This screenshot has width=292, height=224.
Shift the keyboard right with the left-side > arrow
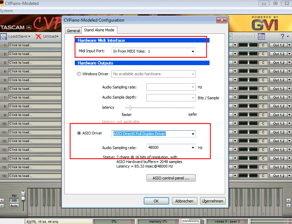[x=2, y=206]
